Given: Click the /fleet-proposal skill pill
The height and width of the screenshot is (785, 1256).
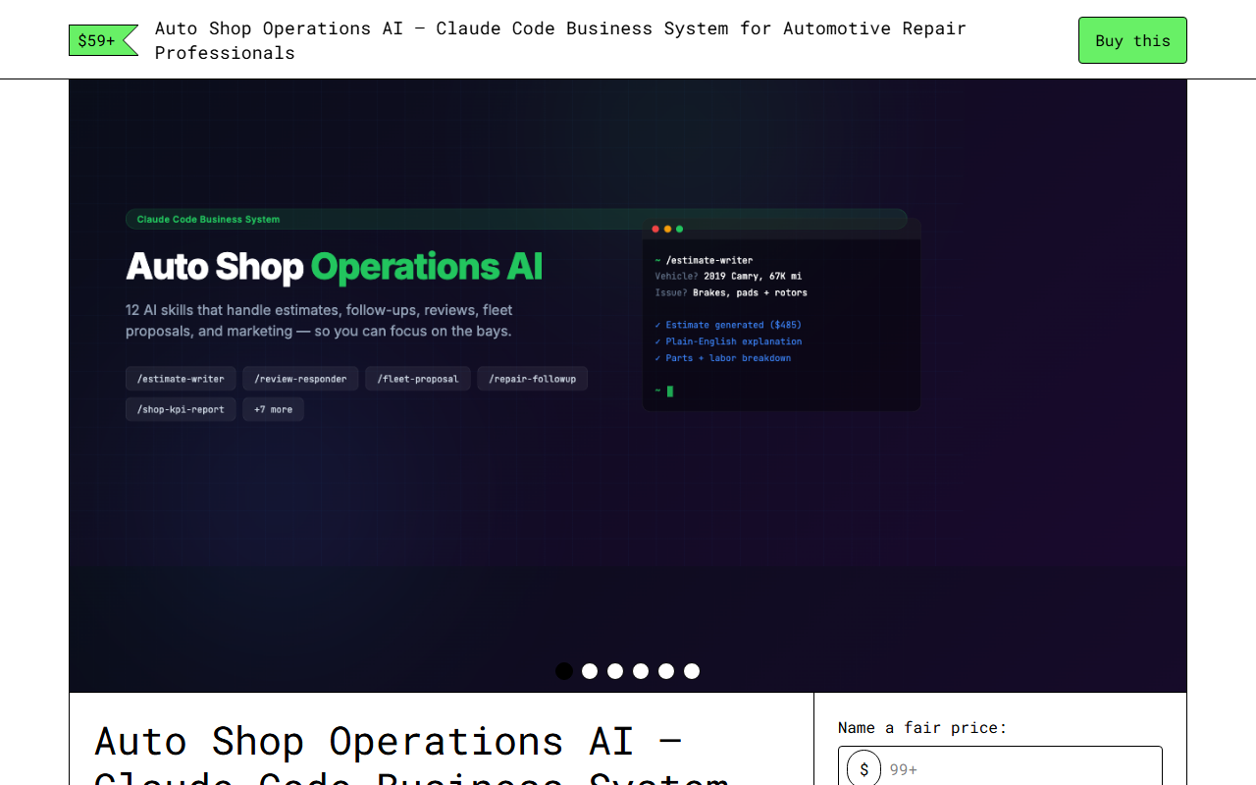Looking at the screenshot, I should click(418, 378).
